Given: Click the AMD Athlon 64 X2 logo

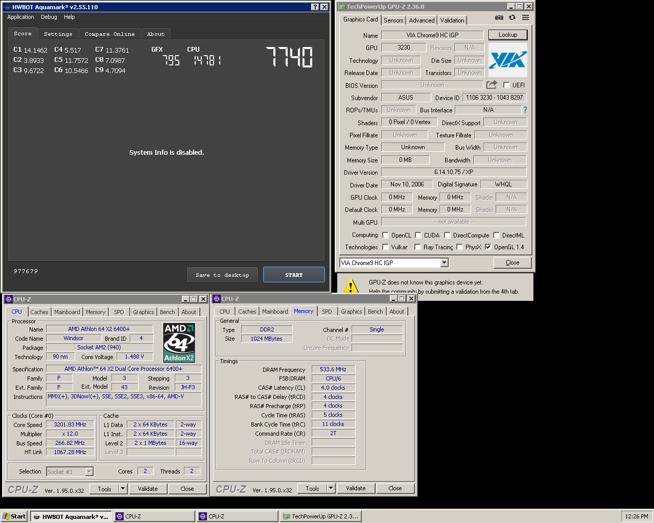Looking at the screenshot, I should [179, 343].
